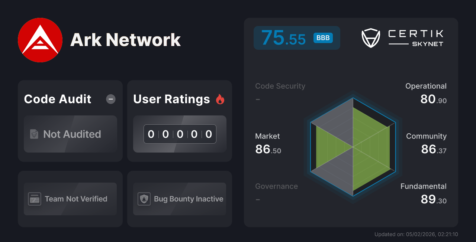This screenshot has width=476, height=242.
Task: Collapse the Code Audit section
Action: 110,99
